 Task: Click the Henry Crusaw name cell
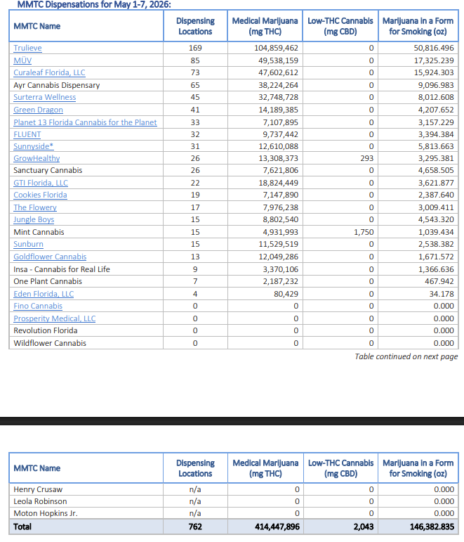coord(86,489)
